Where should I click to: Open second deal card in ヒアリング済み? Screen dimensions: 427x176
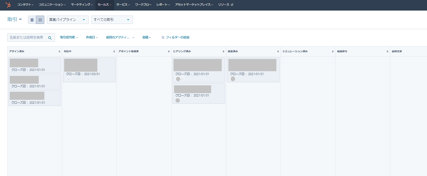tap(199, 93)
